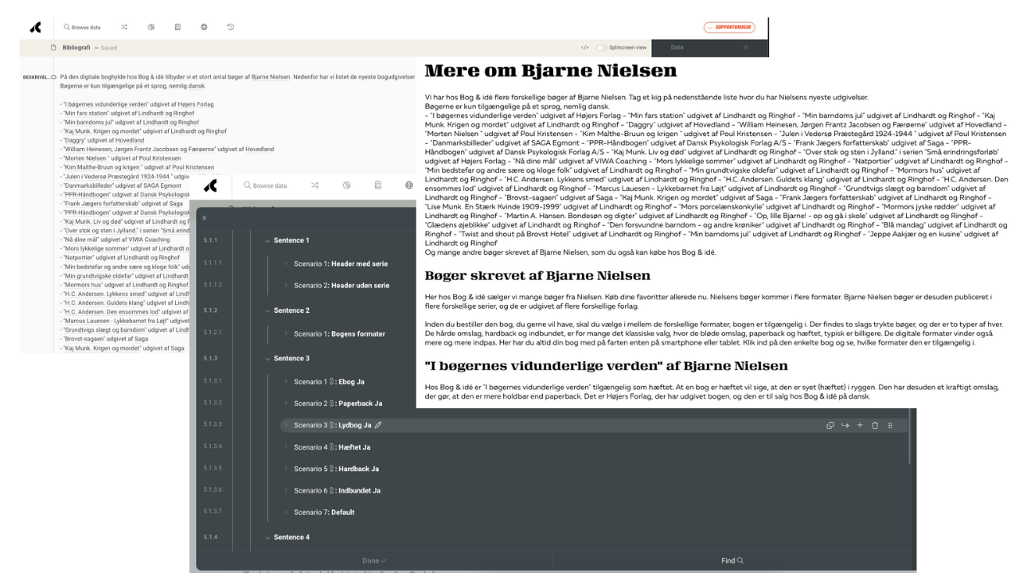The width and height of the screenshot is (1019, 573).
Task: Open the document page icon in top toolbar
Action: click(178, 27)
